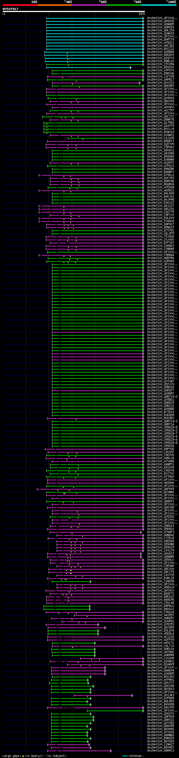179x758 pixels.
Task: Open hit UniRef100_A5C3E4
Action: (x=161, y=46)
